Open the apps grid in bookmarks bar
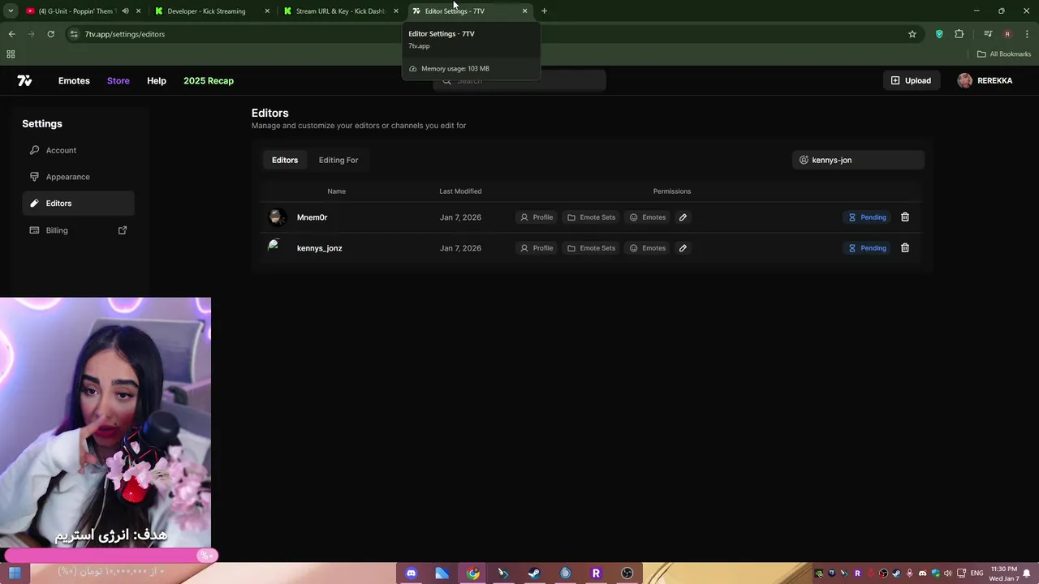 (11, 54)
